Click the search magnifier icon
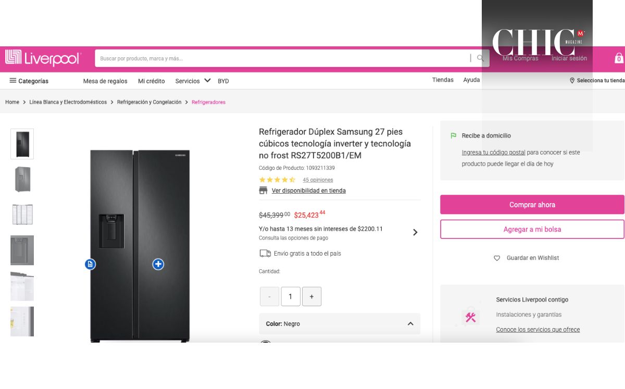 tap(481, 58)
